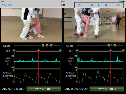Tap the left walking video thumbnail
Viewport: 126px width, 94px height.
[31, 25]
